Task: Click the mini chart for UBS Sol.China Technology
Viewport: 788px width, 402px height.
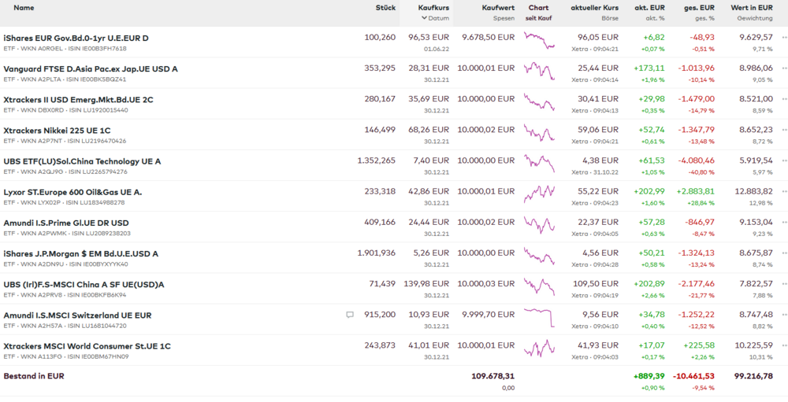Action: [x=540, y=164]
